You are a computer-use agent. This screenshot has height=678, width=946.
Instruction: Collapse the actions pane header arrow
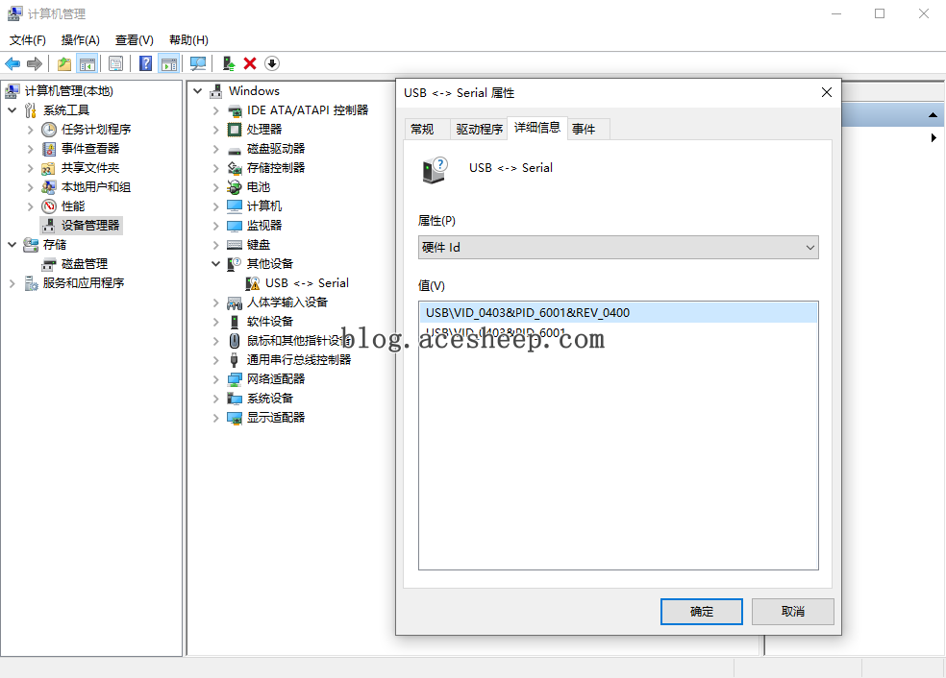pyautogui.click(x=933, y=114)
